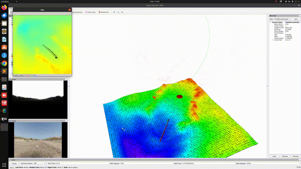This screenshot has height=169, width=301.
Task: Click the Wall Time field
Action: tap(209, 163)
